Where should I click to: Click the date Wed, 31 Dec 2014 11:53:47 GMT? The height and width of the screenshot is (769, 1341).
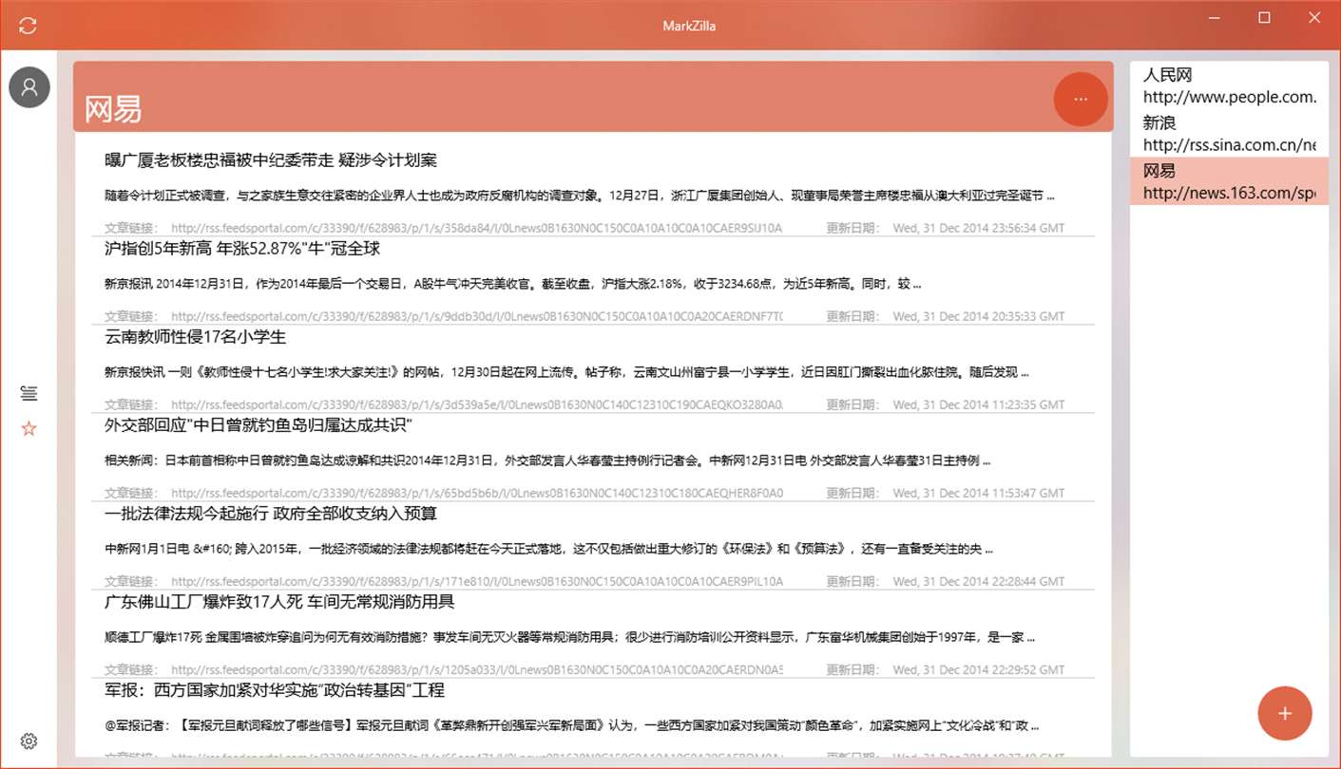coord(979,493)
